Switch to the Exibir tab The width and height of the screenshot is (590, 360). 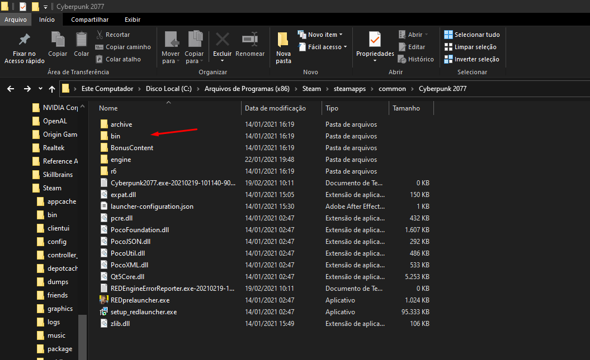click(133, 20)
